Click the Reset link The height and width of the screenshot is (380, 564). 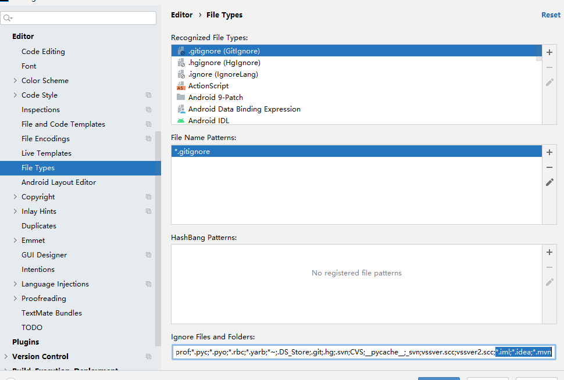point(551,15)
